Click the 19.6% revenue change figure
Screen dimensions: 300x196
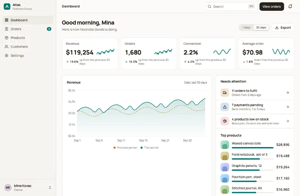point(74,62)
